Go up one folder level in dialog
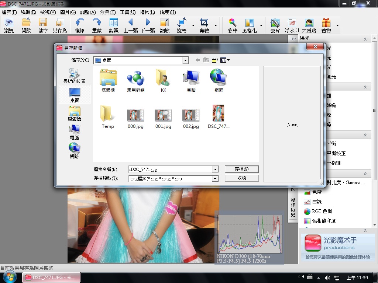Viewport: 378px width, 283px height. pos(206,60)
